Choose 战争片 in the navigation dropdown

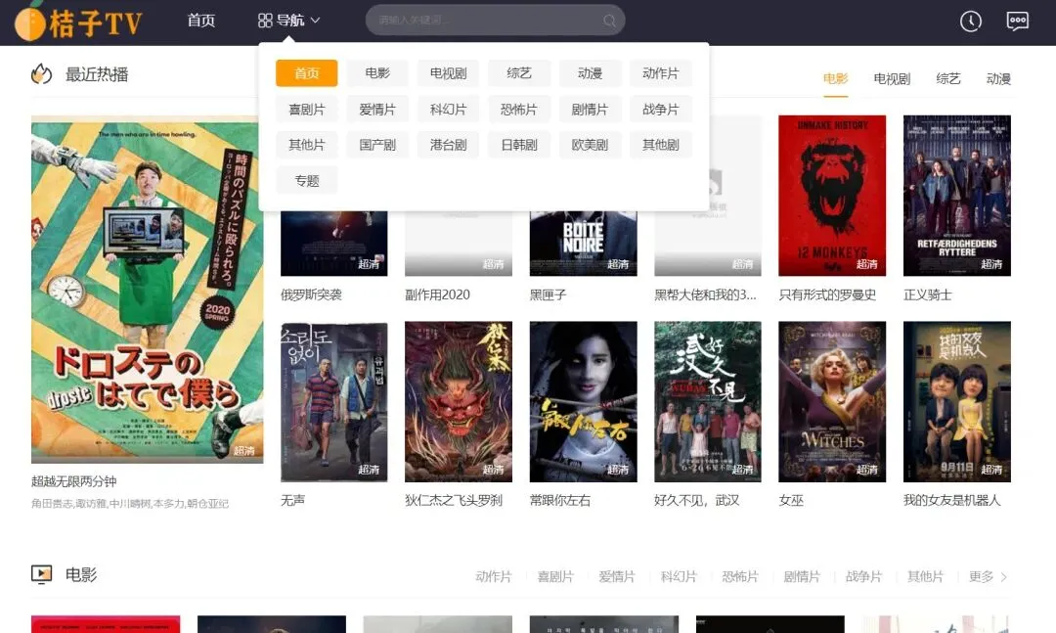661,110
